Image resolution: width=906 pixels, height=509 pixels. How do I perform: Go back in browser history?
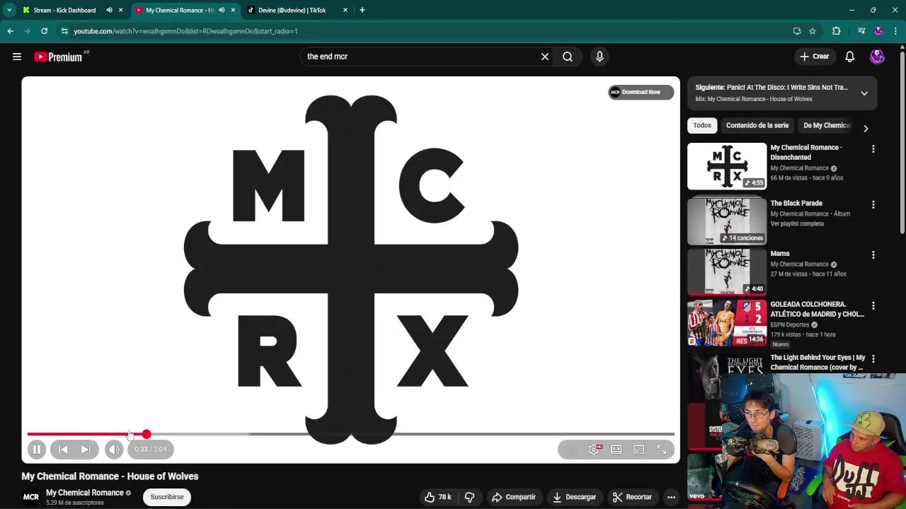click(x=11, y=31)
